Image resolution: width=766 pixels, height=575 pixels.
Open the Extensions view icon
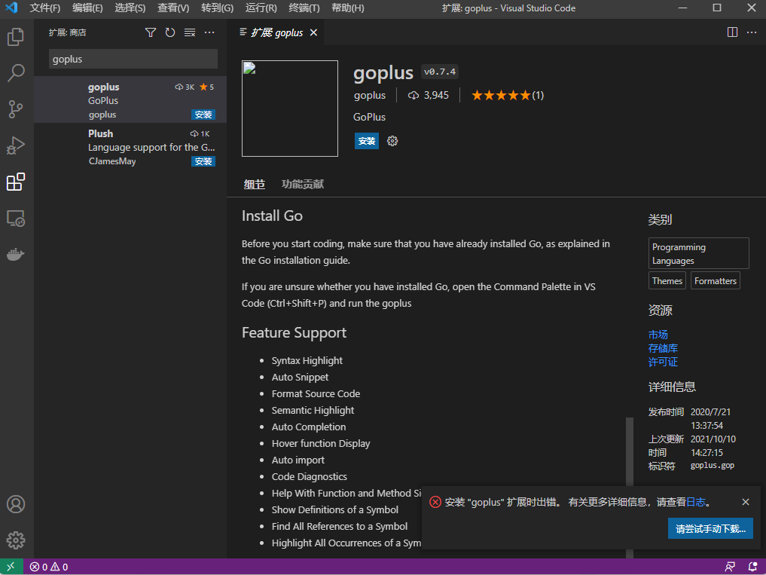(x=16, y=182)
